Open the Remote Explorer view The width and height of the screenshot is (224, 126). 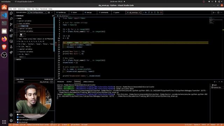pos(11,41)
